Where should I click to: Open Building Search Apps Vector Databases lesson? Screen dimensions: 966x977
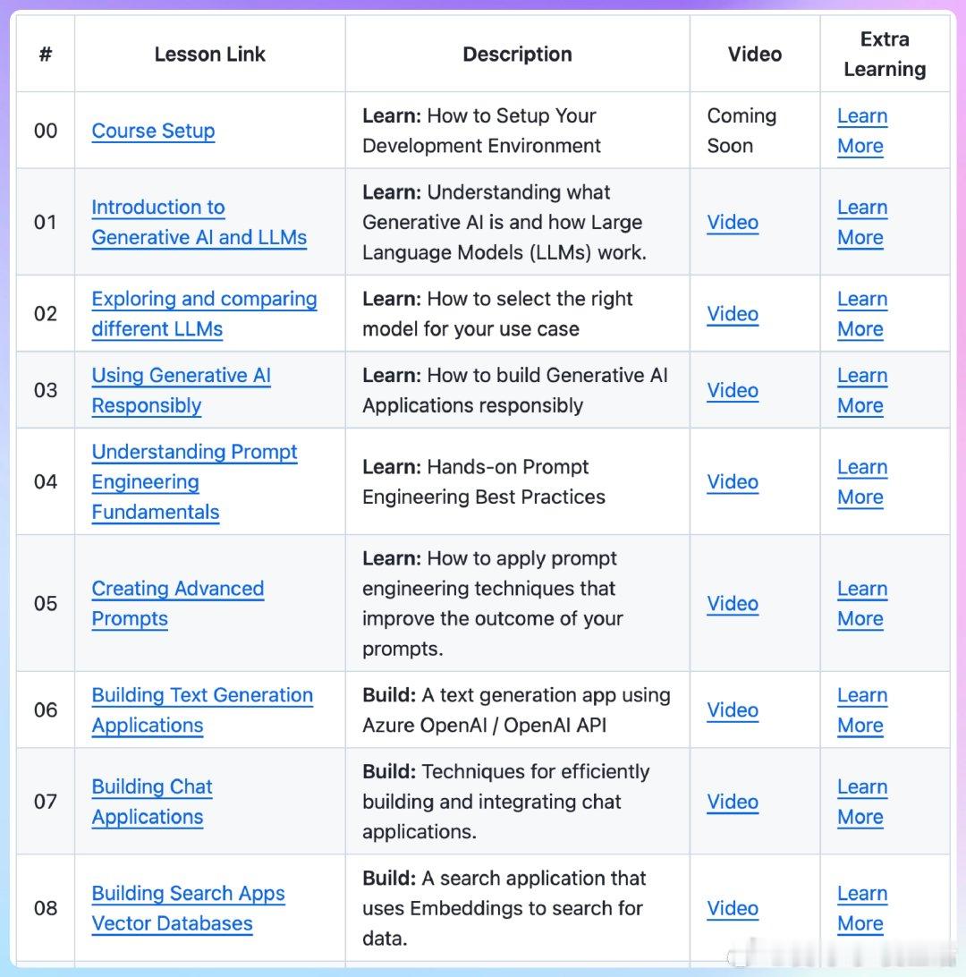[x=188, y=908]
